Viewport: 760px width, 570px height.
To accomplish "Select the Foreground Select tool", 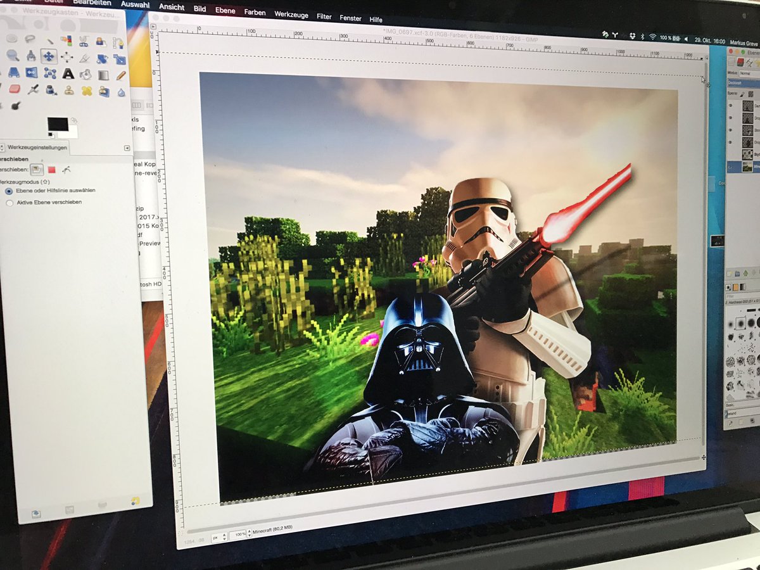I will [100, 42].
